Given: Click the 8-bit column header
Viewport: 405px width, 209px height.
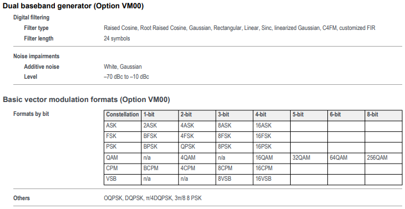Looking at the screenshot, I should coord(383,115).
